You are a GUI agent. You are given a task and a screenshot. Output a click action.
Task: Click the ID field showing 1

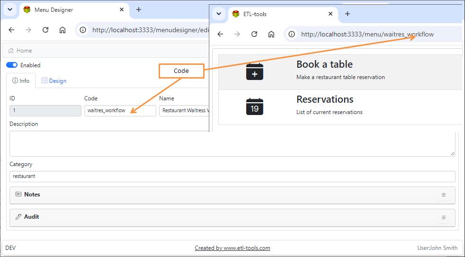(45, 111)
